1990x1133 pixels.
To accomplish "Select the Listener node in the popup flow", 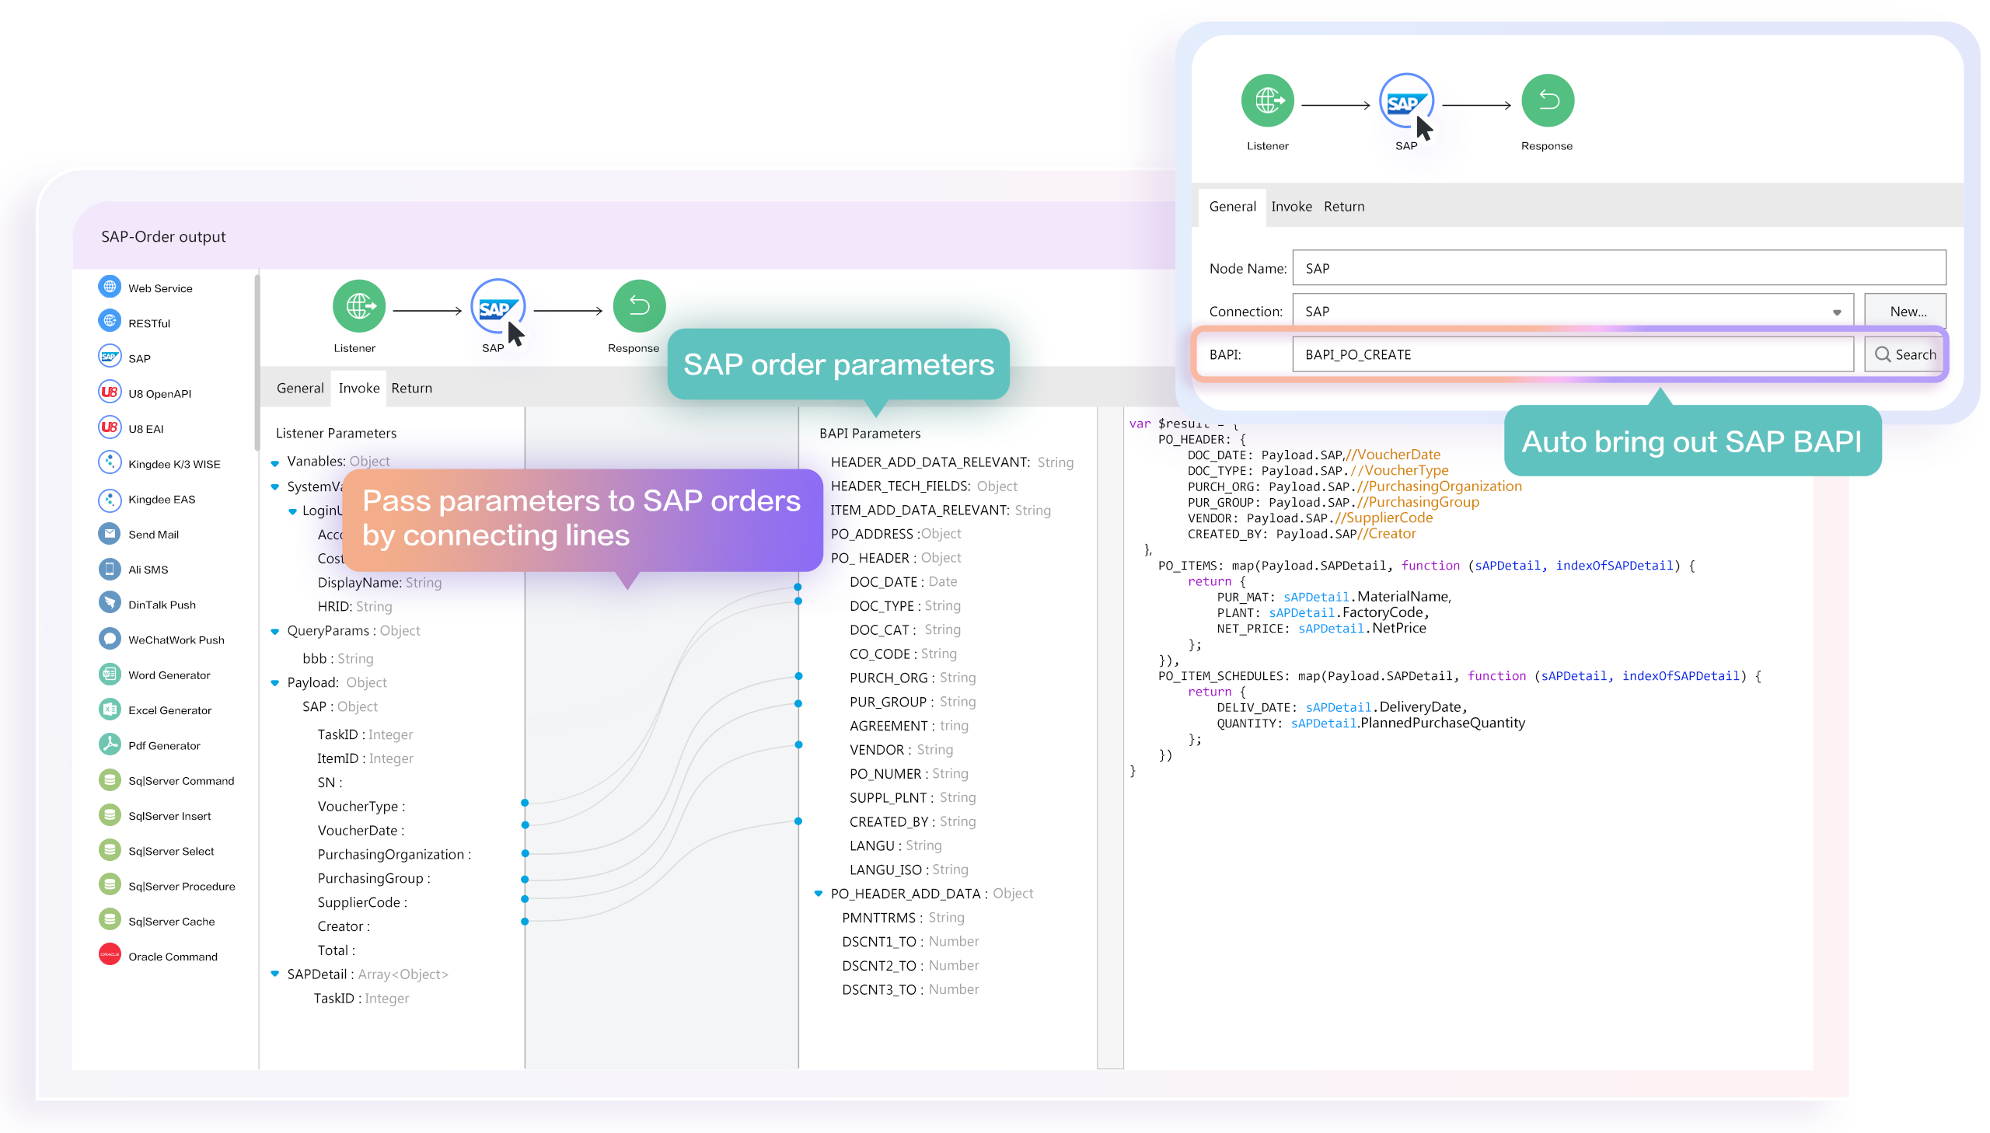I will click(x=1268, y=100).
